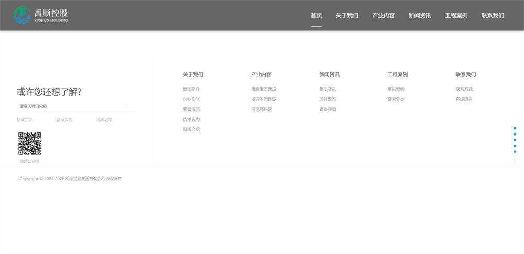Select the second blue page indicator dot
The image size is (524, 254).
[515, 134]
